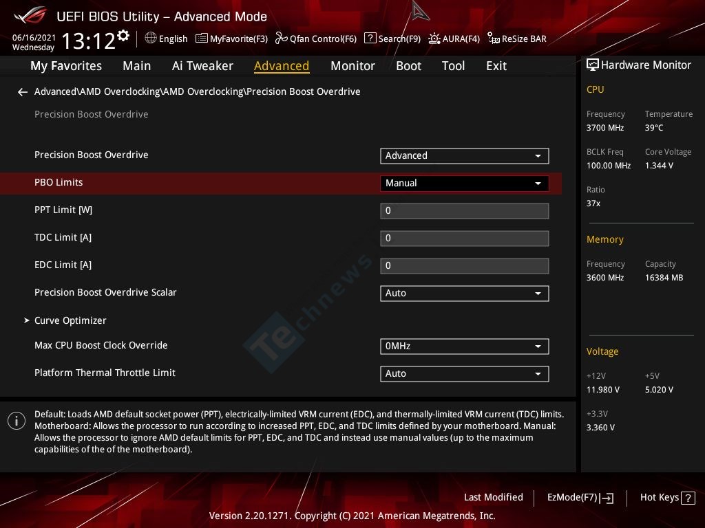Click the BCLK Freq value 100.00 MHz
705x528 pixels.
pyautogui.click(x=609, y=166)
